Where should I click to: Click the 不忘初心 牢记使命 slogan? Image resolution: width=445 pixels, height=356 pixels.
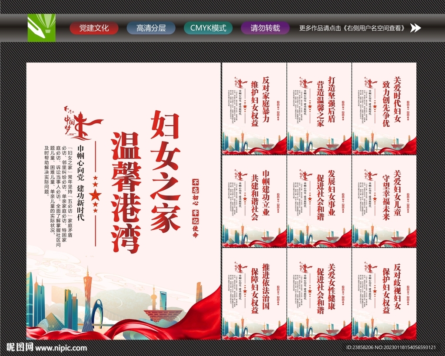click(196, 208)
